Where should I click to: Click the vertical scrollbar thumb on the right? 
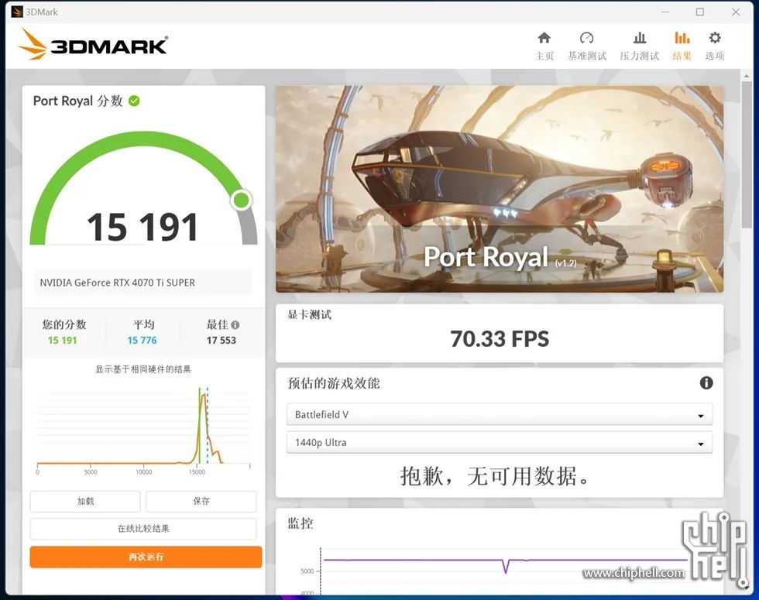746,154
